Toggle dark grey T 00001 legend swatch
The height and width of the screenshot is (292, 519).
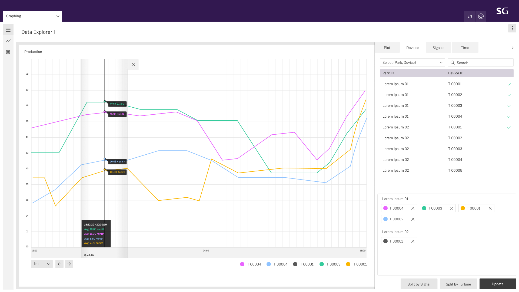tap(295, 264)
